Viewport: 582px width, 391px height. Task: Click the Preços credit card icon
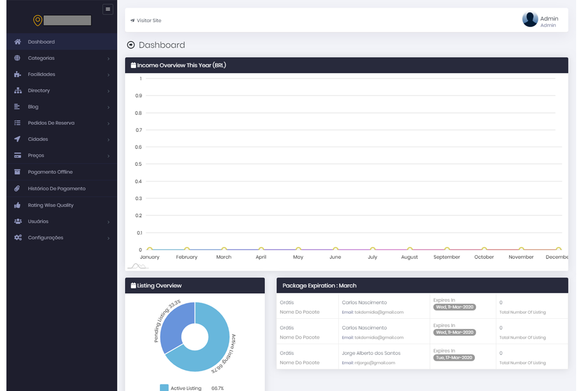pos(17,156)
